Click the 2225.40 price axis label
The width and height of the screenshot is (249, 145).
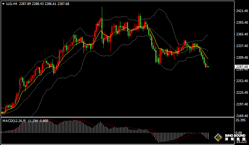[242, 93]
